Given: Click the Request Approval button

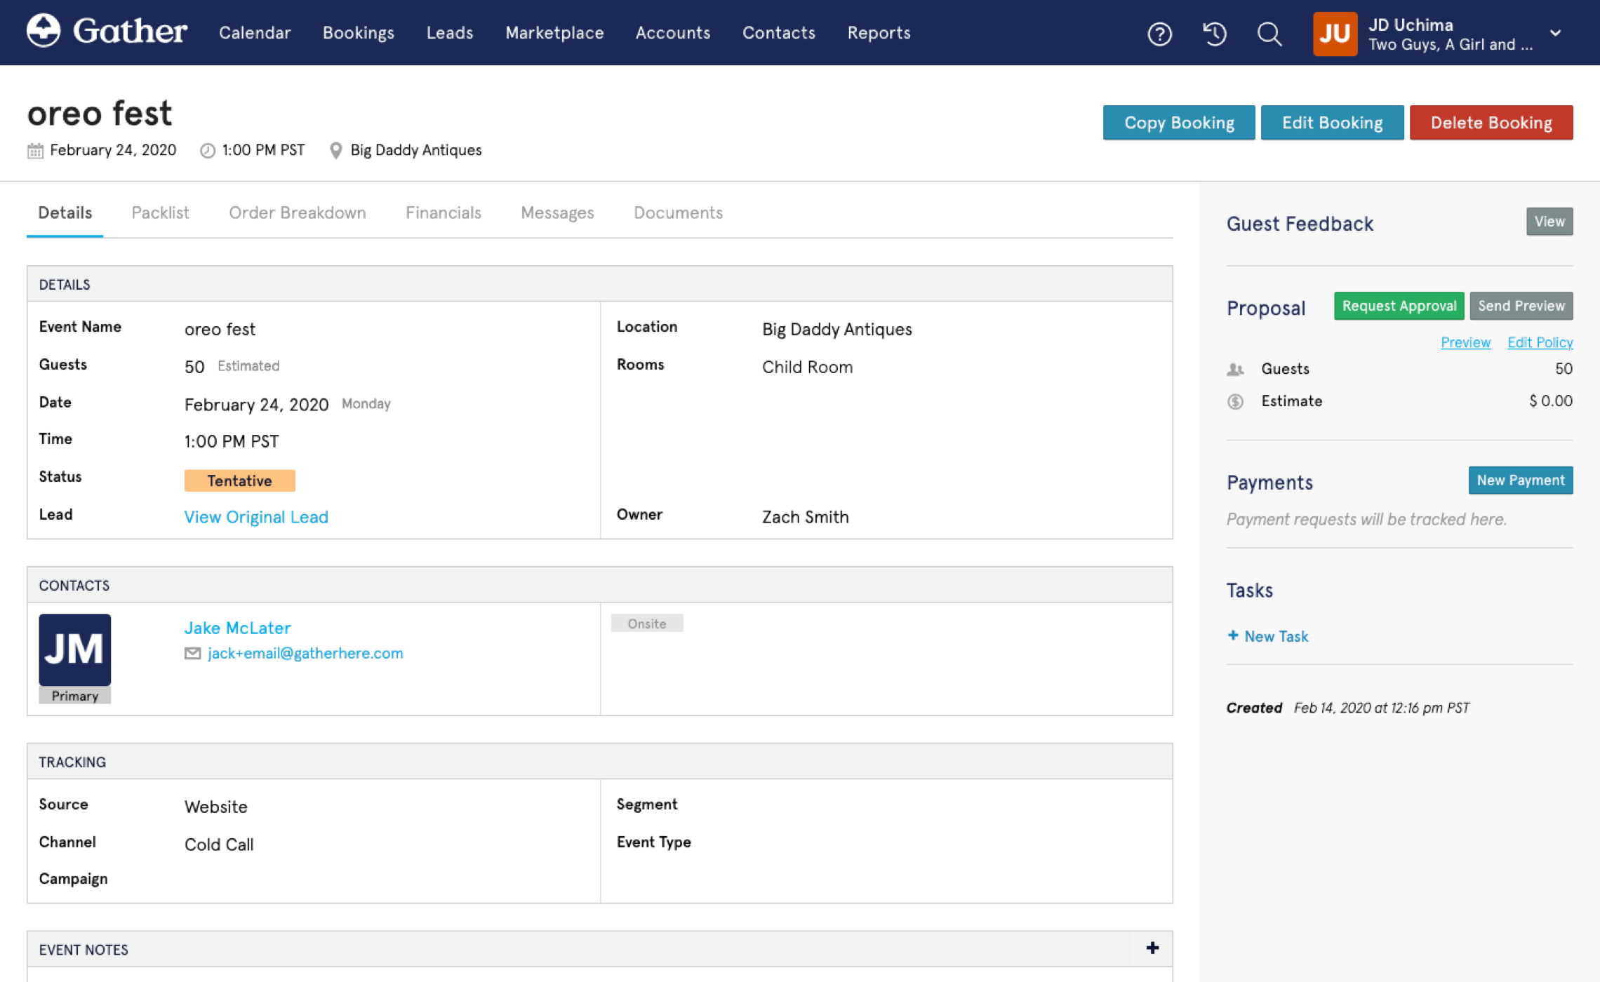Looking at the screenshot, I should tap(1398, 306).
